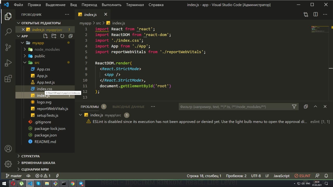This screenshot has width=333, height=187.
Task: Change indentation via Пробелов: 2
Action: [x=236, y=176]
